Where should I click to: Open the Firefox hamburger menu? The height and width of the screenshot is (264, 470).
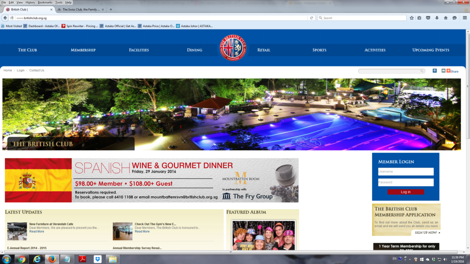[x=464, y=18]
